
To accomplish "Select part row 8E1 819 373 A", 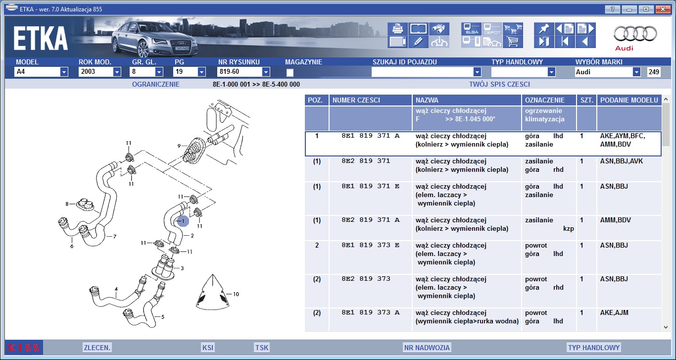I will (x=483, y=319).
